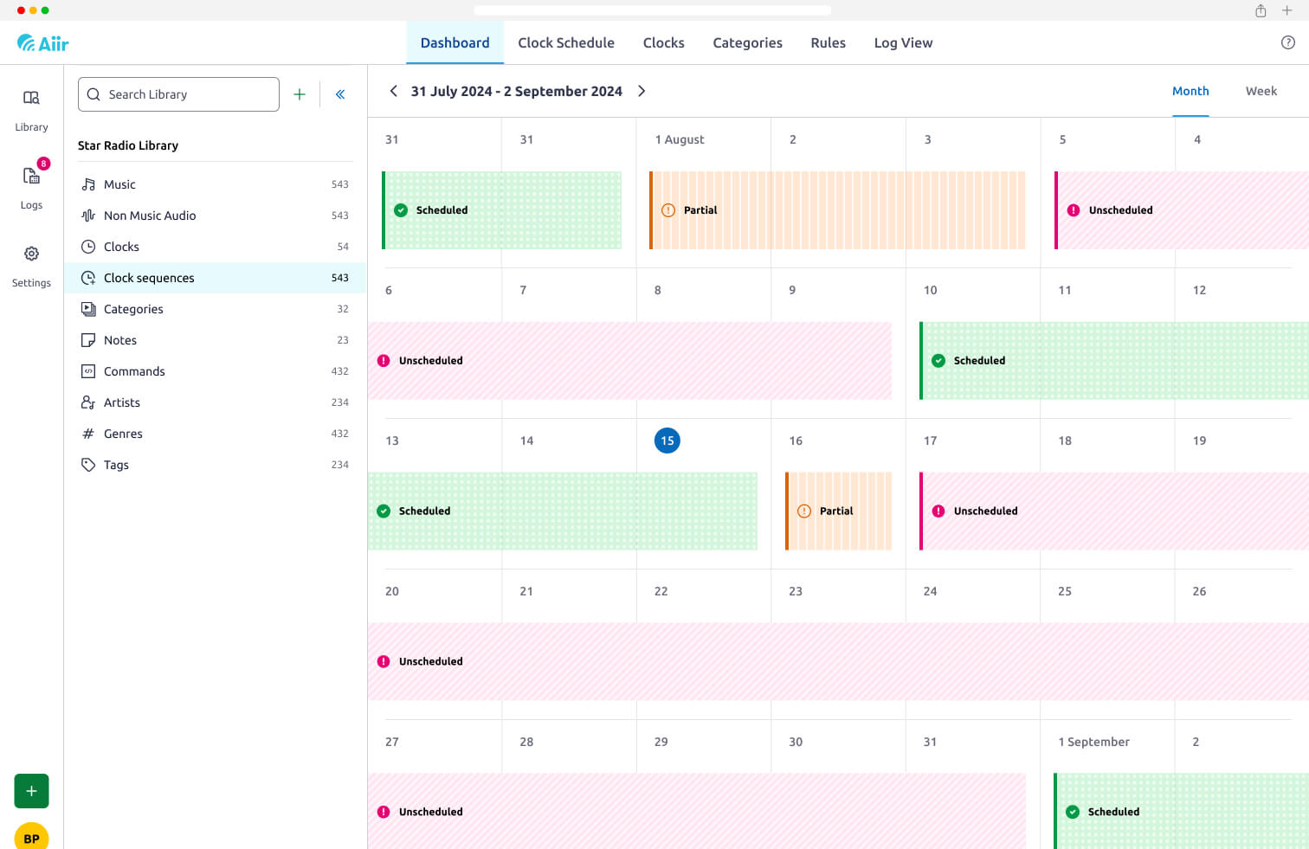Open the Log View tab
1309x849 pixels.
click(x=903, y=42)
